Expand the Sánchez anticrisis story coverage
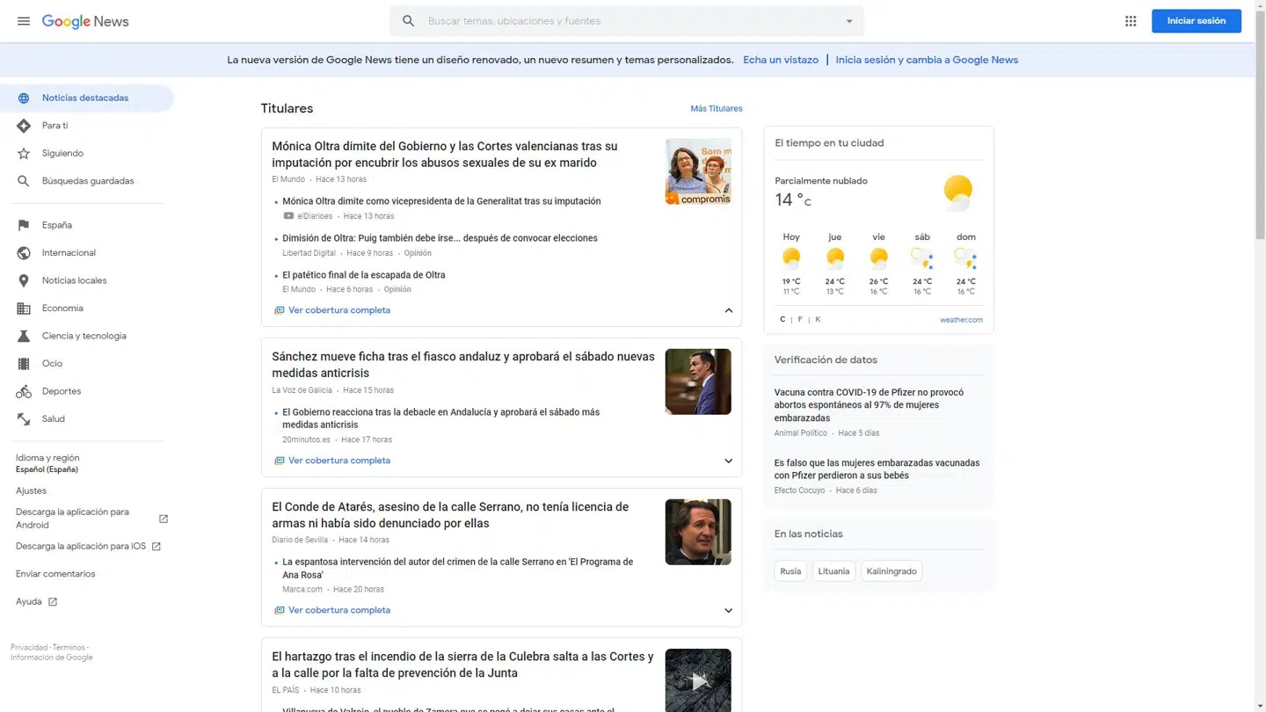1266x712 pixels. [728, 460]
